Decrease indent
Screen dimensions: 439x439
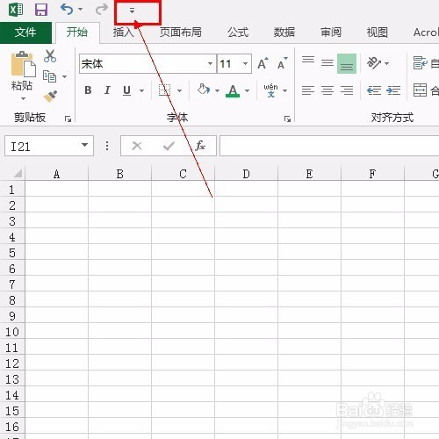(374, 90)
